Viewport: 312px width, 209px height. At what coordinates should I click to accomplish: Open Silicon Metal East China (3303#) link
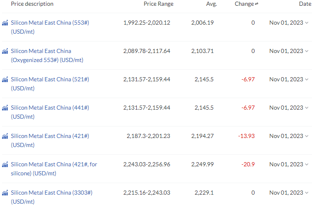click(52, 197)
